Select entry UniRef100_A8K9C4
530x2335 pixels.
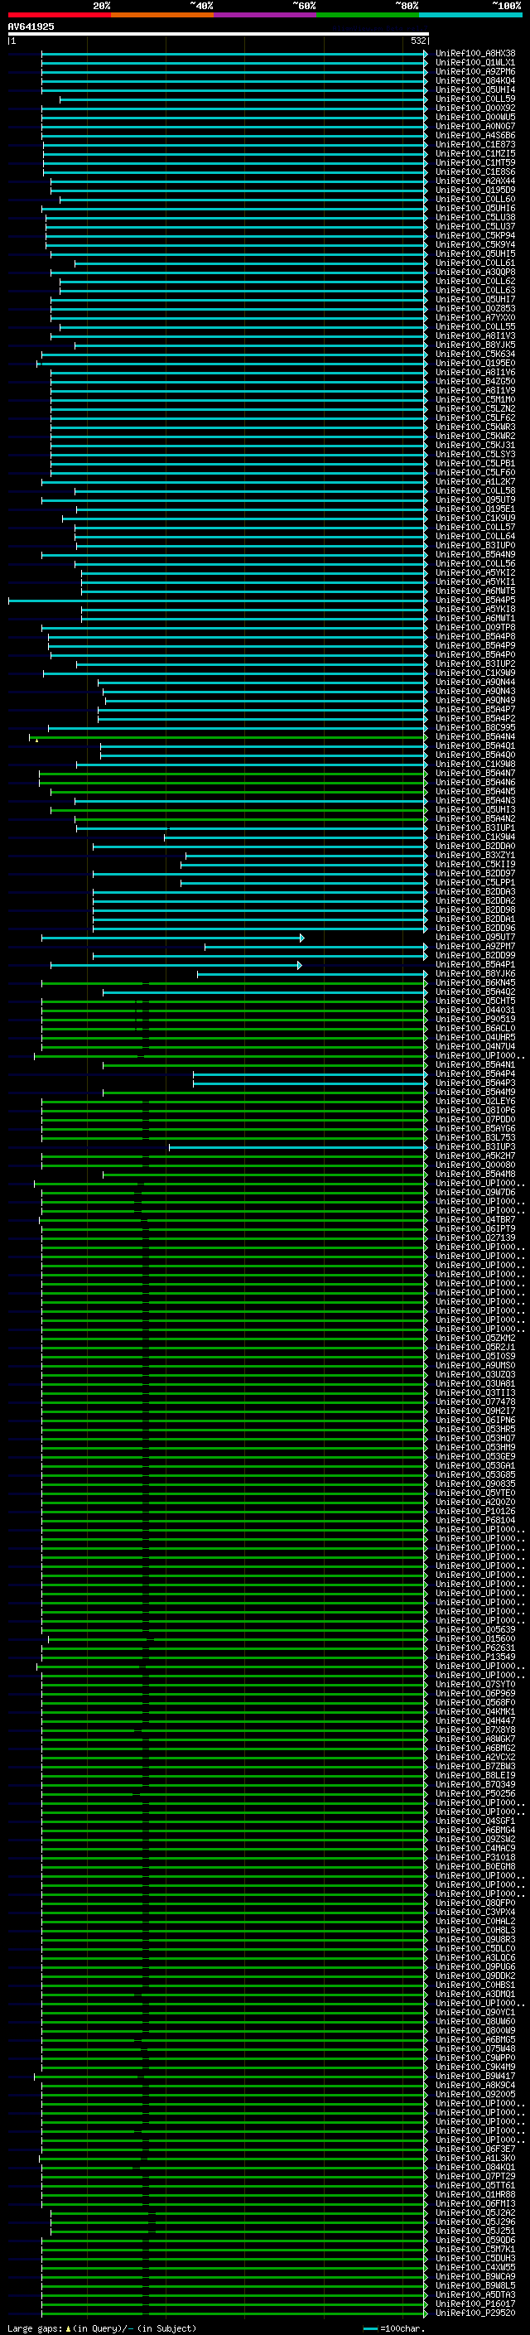click(x=475, y=2085)
